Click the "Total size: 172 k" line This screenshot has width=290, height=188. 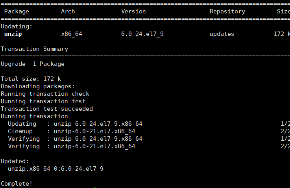31,79
